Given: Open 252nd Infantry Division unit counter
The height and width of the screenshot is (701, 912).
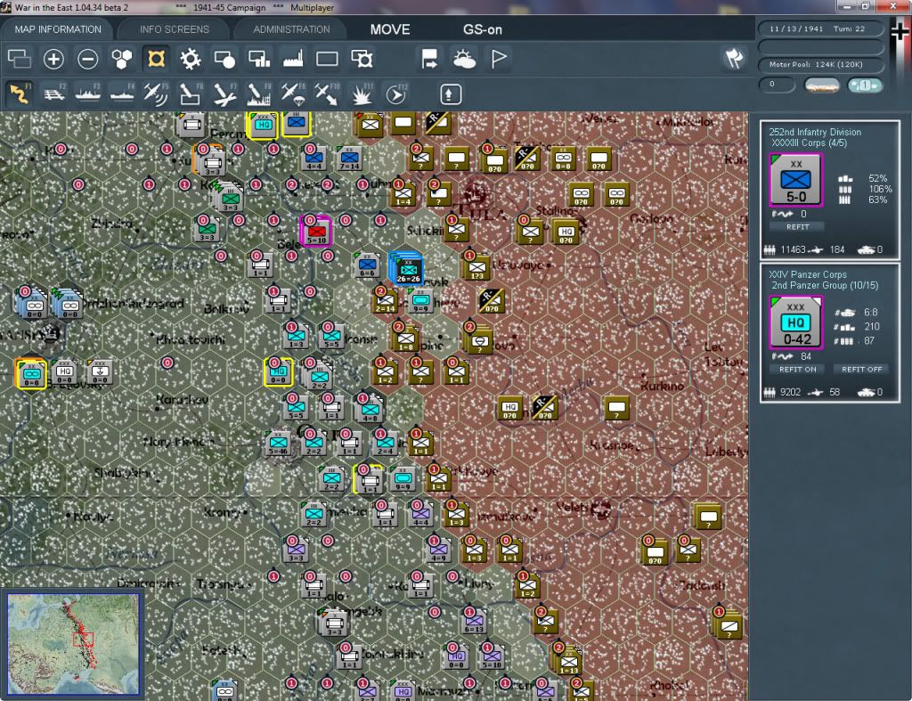Looking at the screenshot, I should [795, 180].
